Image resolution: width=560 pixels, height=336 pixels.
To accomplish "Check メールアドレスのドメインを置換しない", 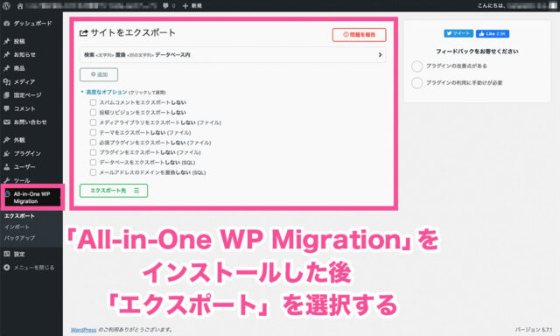I will coord(94,172).
